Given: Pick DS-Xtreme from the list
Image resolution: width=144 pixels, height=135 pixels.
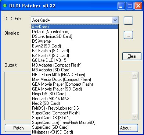Looking at the screenshot, I should click(75, 41).
